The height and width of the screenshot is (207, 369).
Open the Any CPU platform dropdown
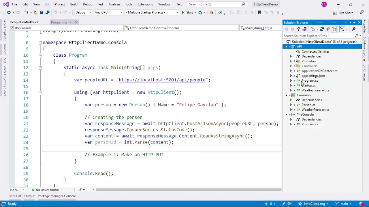click(x=108, y=12)
